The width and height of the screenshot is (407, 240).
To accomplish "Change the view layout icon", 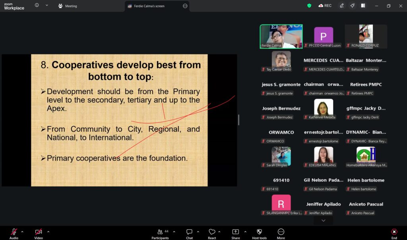I will pyautogui.click(x=363, y=6).
